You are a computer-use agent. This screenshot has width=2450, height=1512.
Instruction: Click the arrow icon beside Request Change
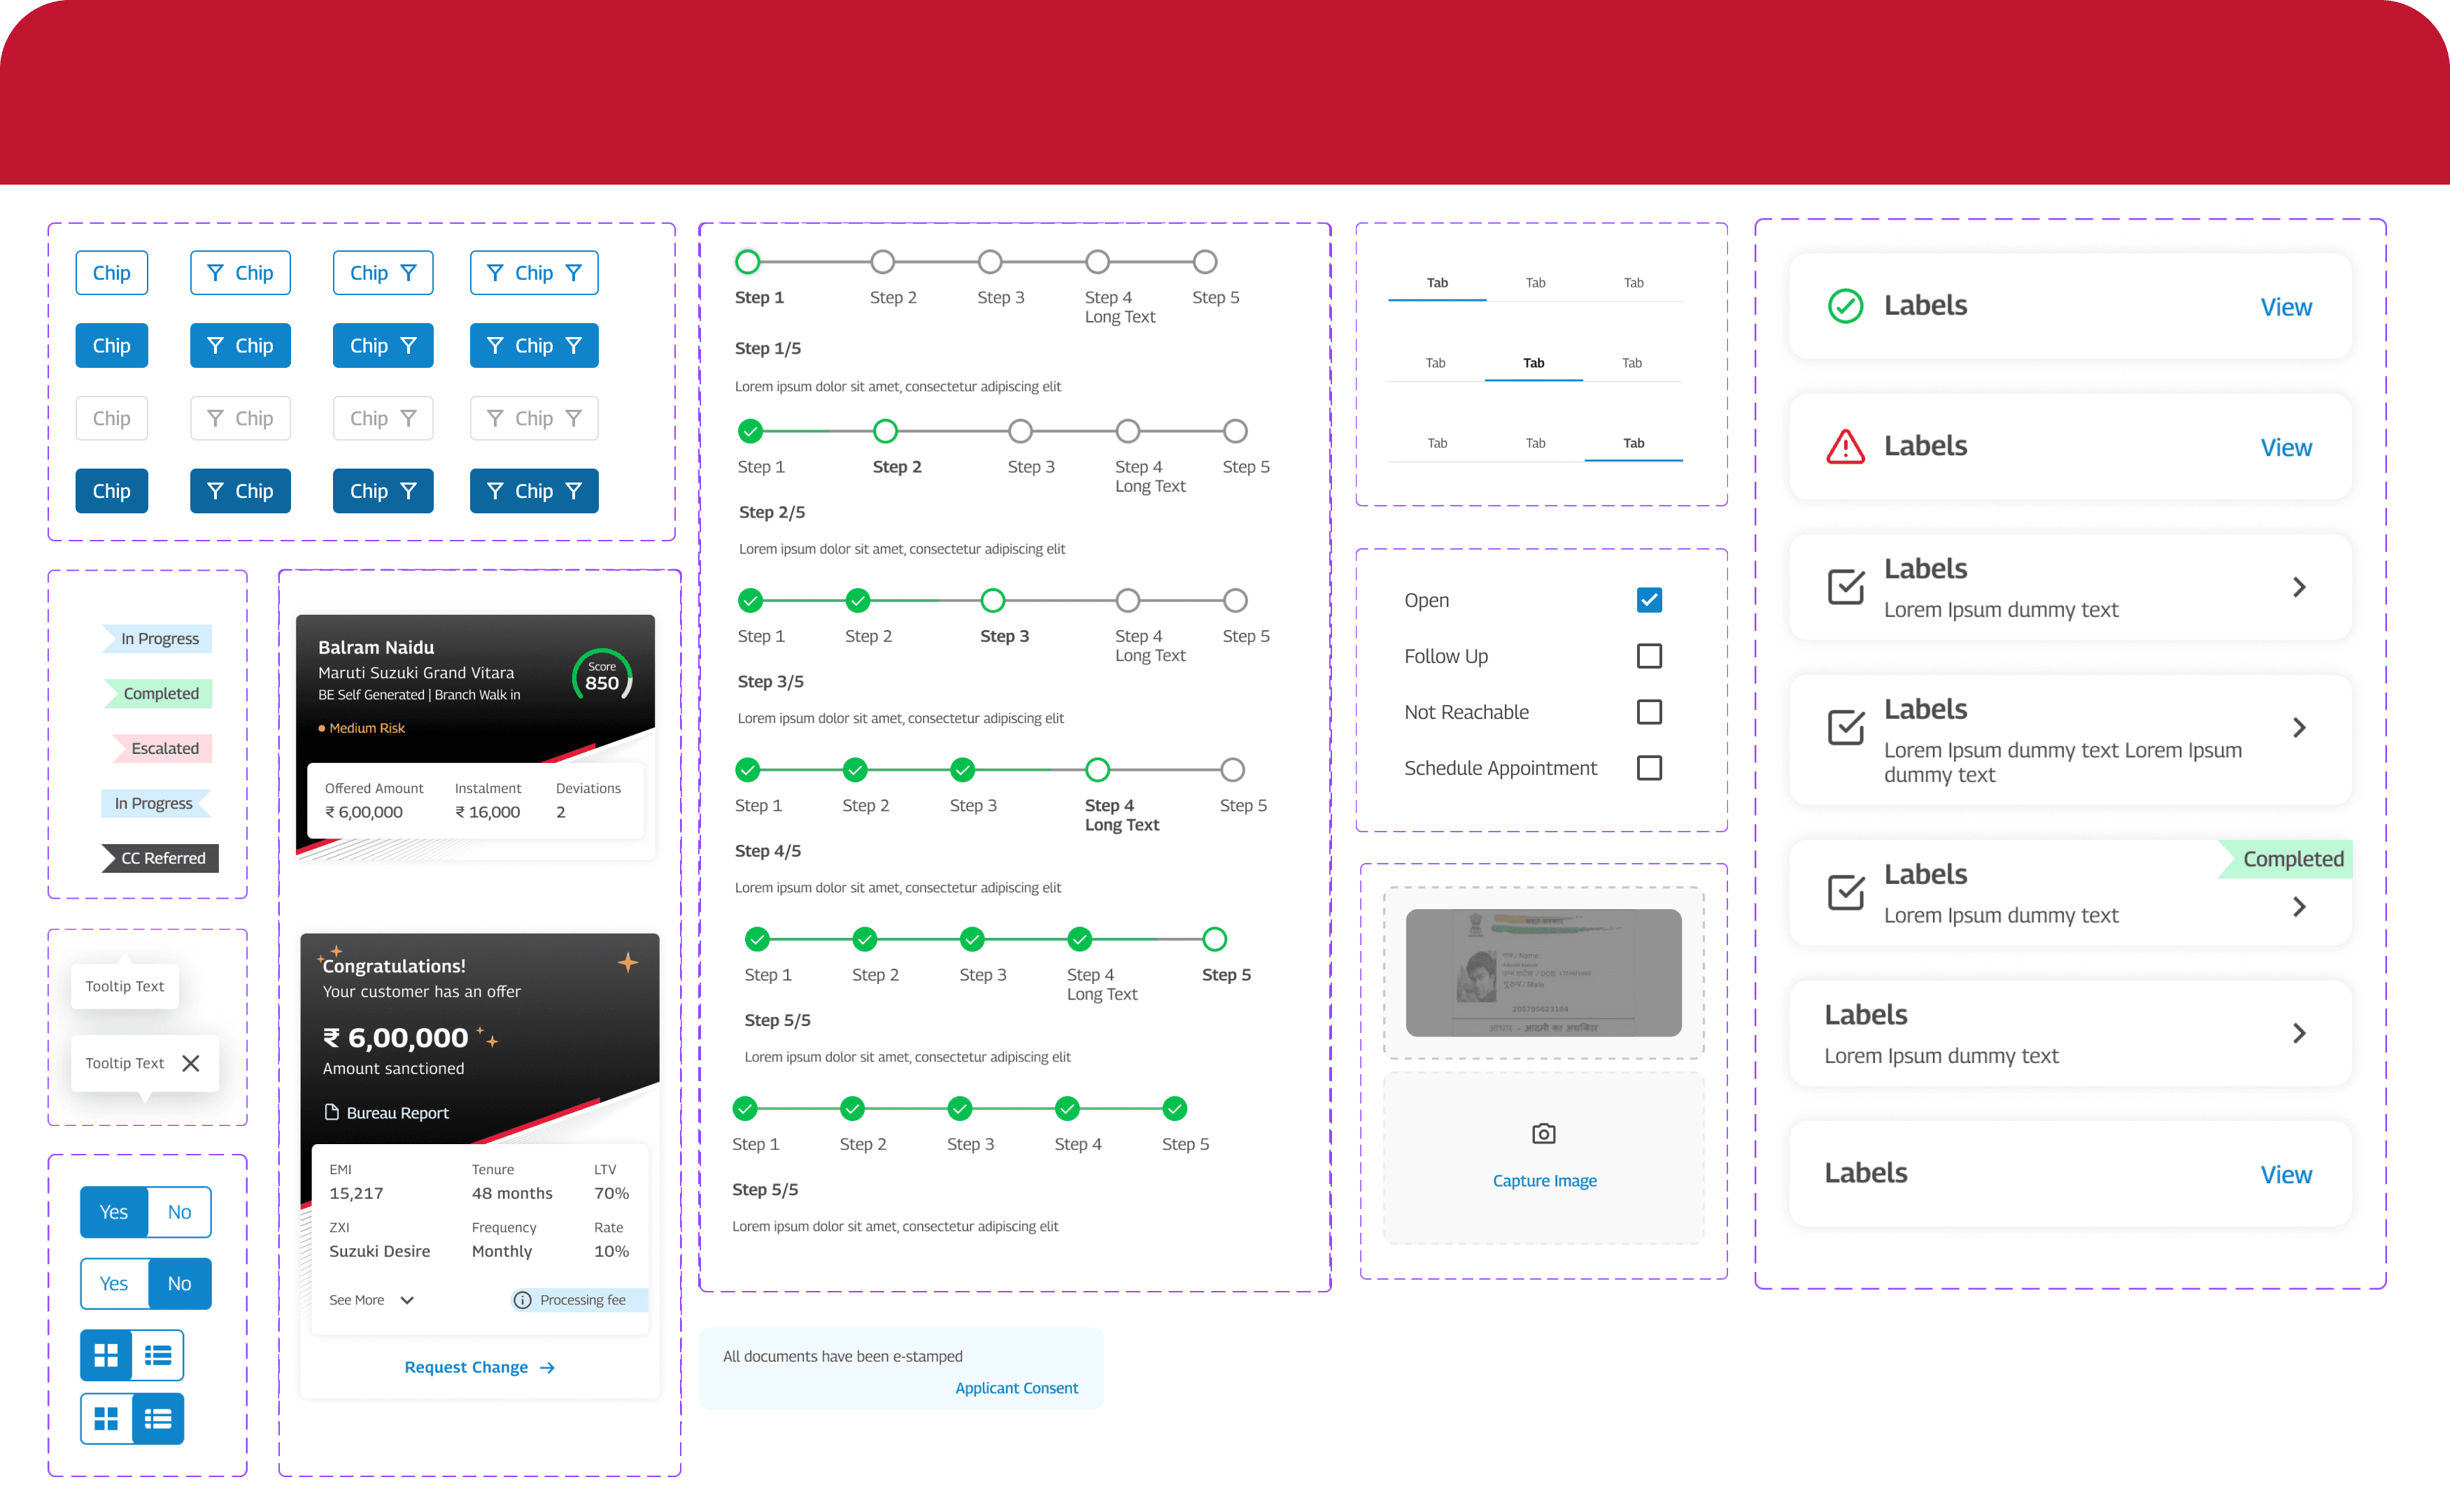[x=547, y=1367]
